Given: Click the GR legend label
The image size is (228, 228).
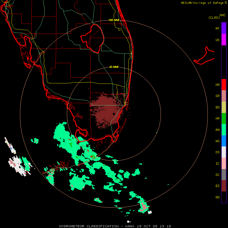Looking at the screenshot, I should point(217,96).
